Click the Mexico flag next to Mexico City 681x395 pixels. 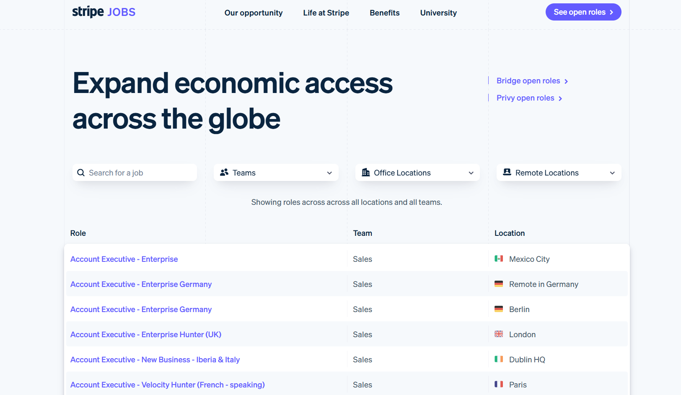click(498, 259)
